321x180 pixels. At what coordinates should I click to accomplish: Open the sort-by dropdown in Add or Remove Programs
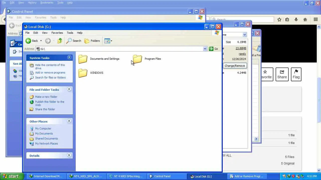pyautogui.click(x=245, y=35)
